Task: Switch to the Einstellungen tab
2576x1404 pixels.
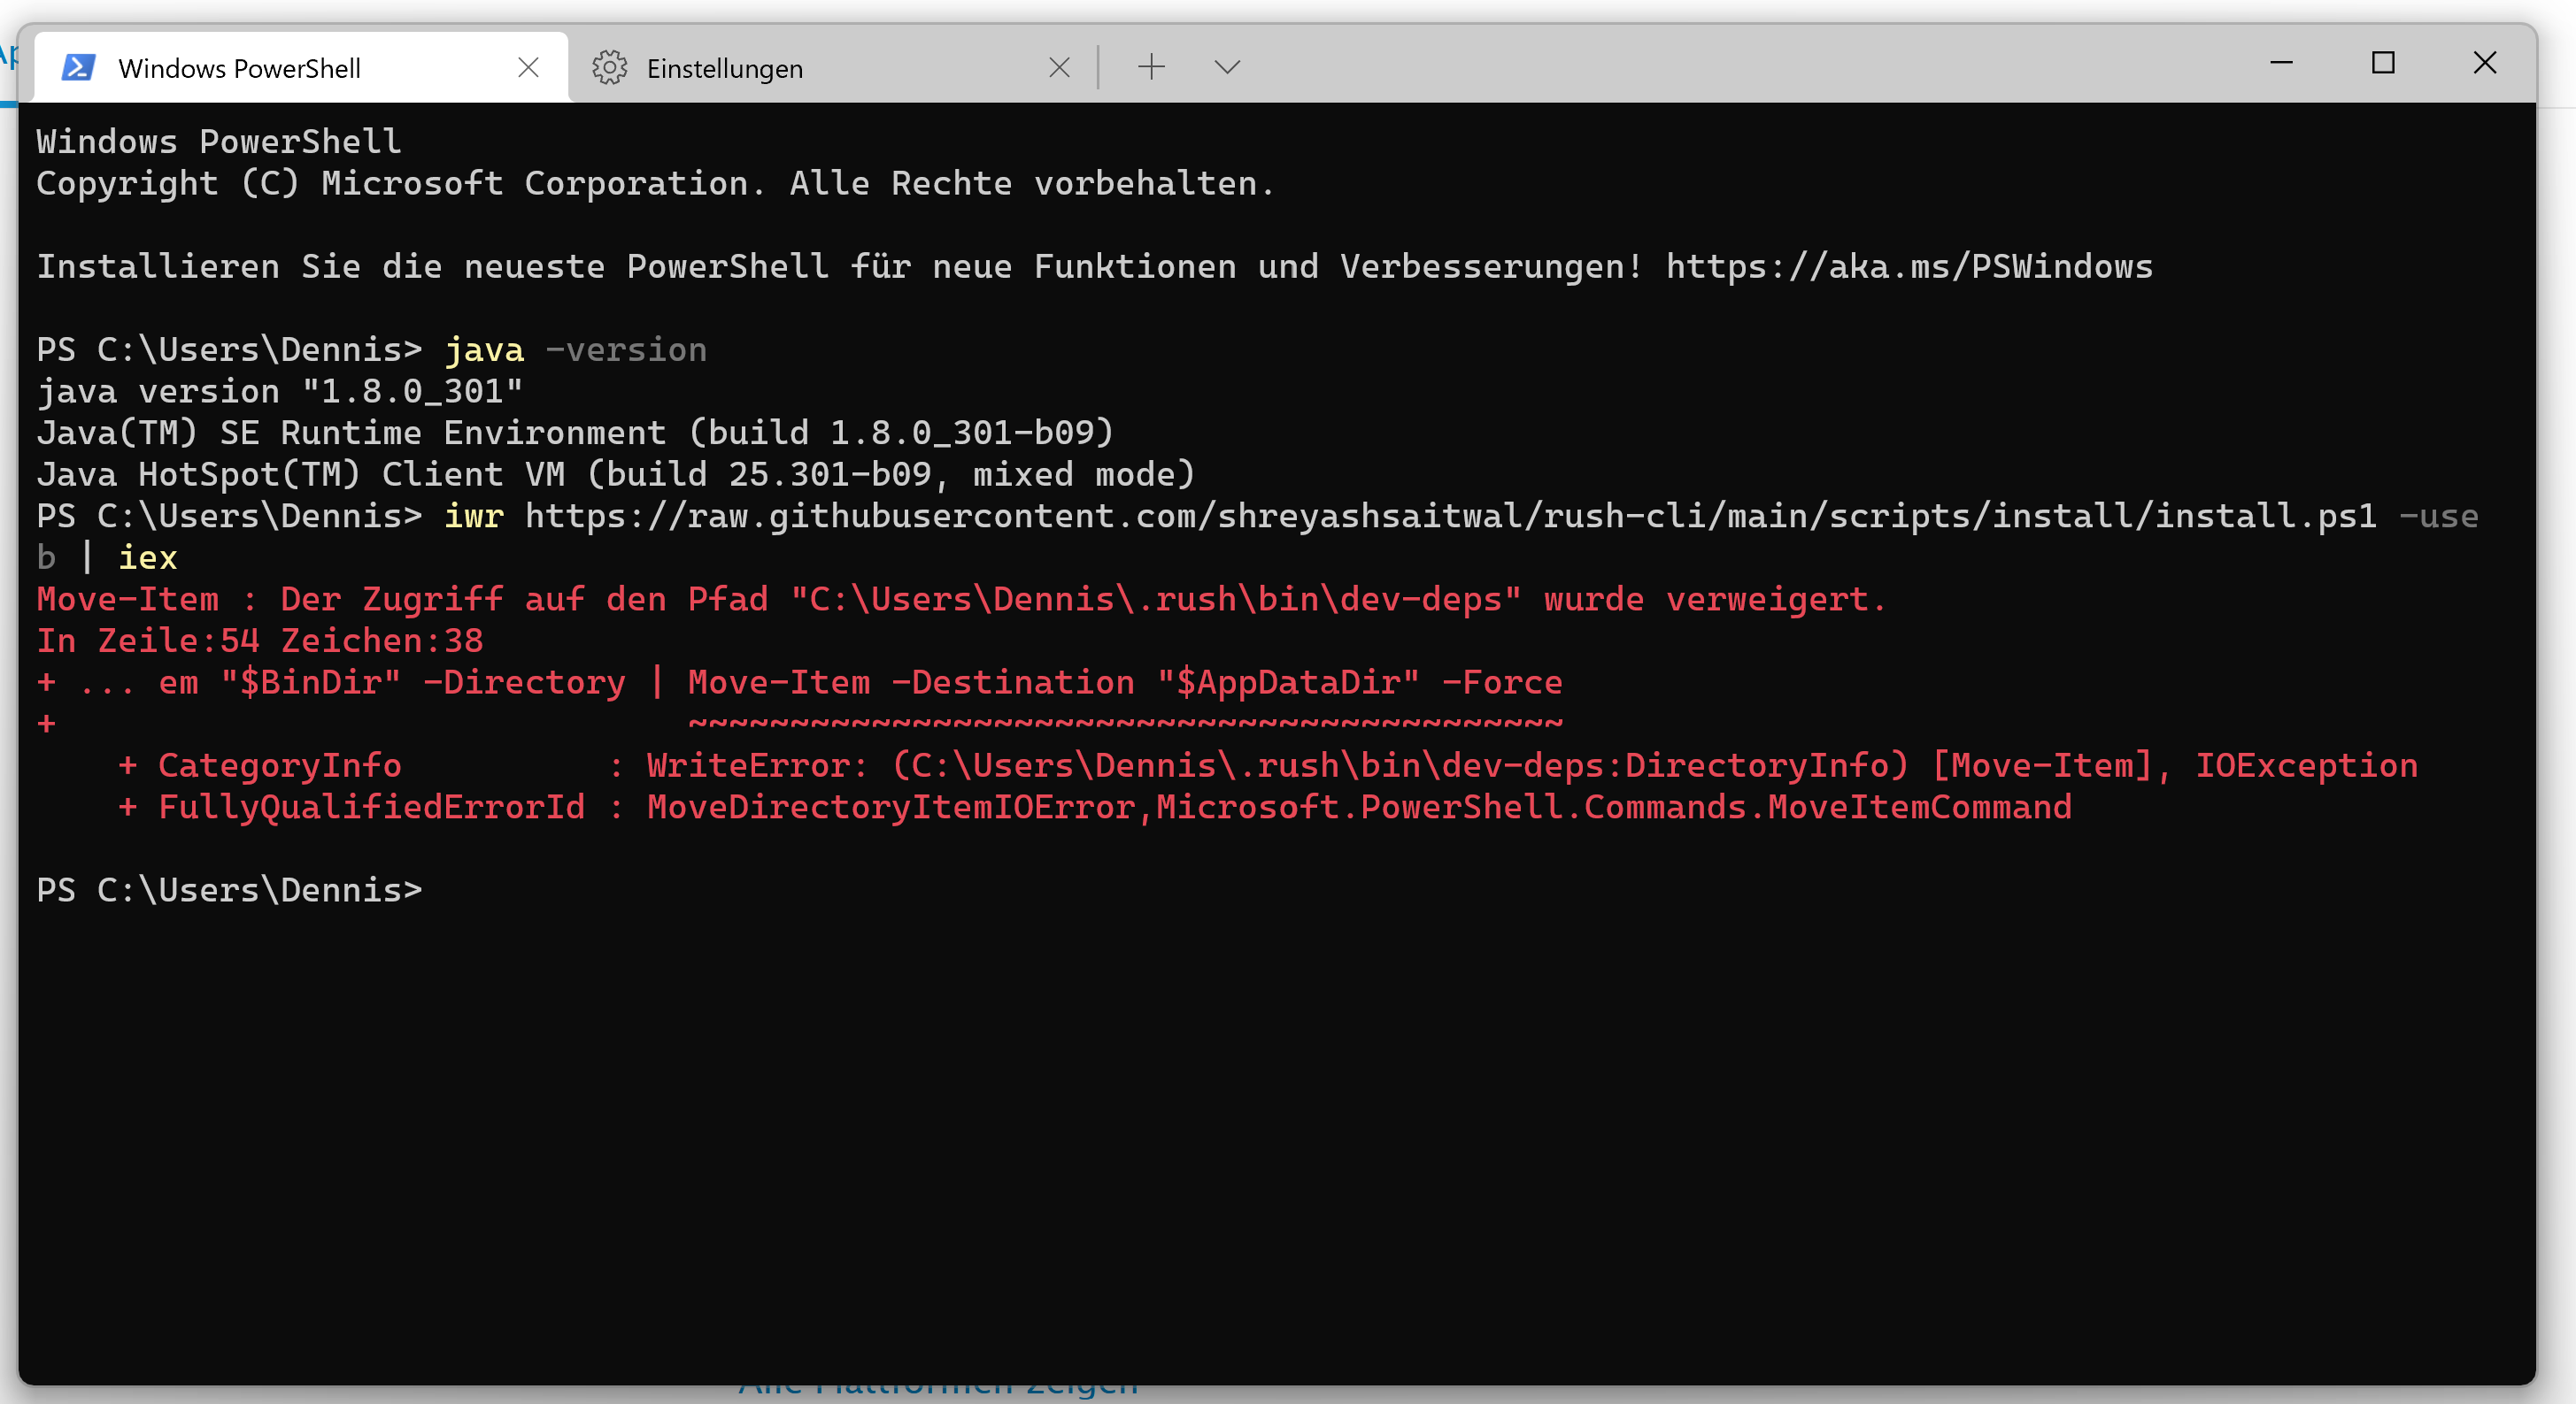Action: pos(725,68)
